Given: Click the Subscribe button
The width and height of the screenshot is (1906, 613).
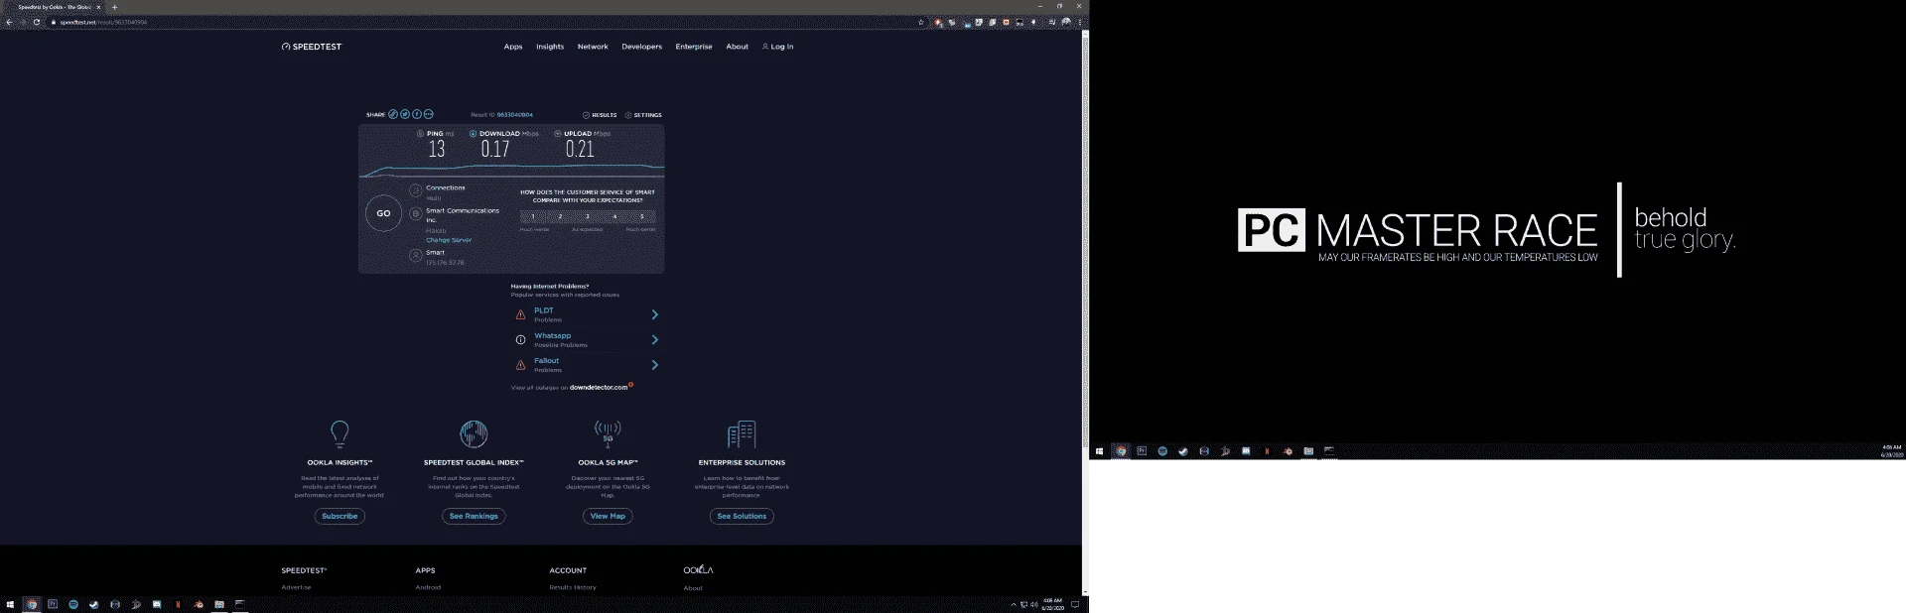Looking at the screenshot, I should [x=340, y=516].
